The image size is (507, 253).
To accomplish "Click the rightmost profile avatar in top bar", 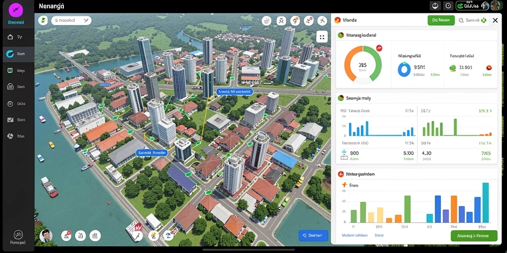I will tap(495, 5).
